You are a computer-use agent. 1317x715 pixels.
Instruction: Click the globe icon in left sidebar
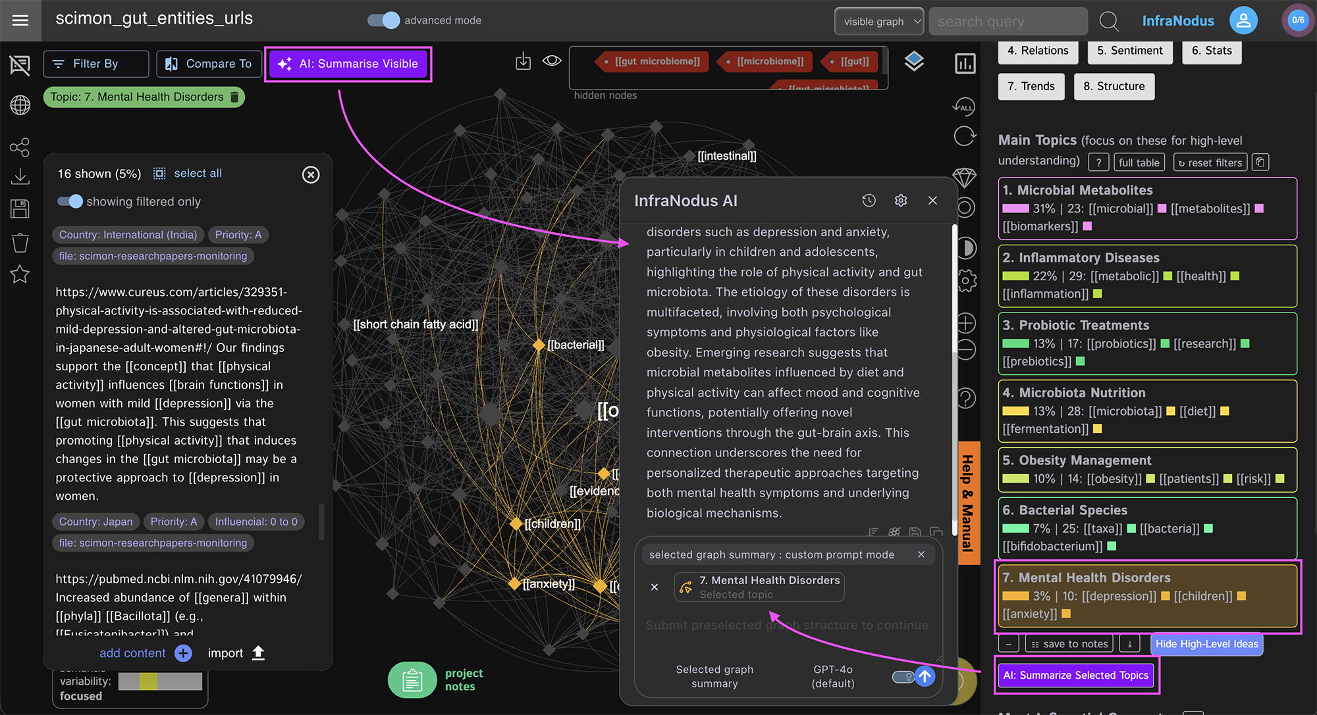20,105
